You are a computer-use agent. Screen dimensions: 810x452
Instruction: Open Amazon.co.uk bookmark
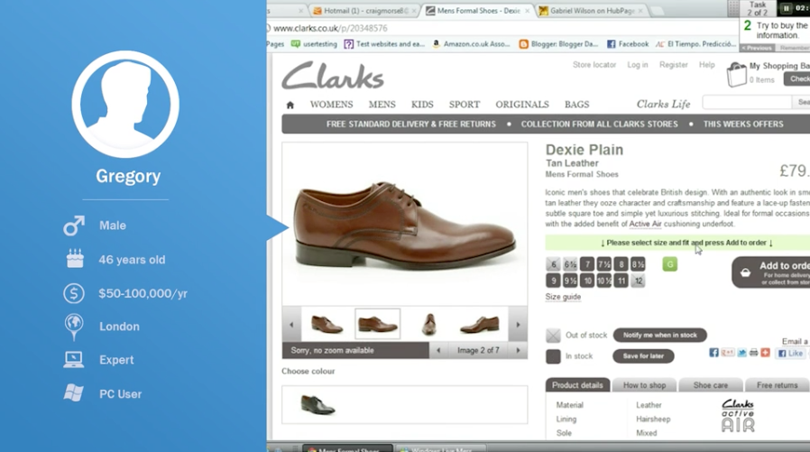pos(471,44)
